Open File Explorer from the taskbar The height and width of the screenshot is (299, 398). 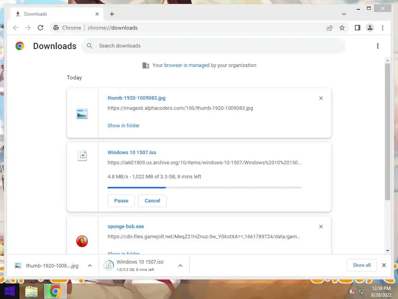tap(31, 292)
